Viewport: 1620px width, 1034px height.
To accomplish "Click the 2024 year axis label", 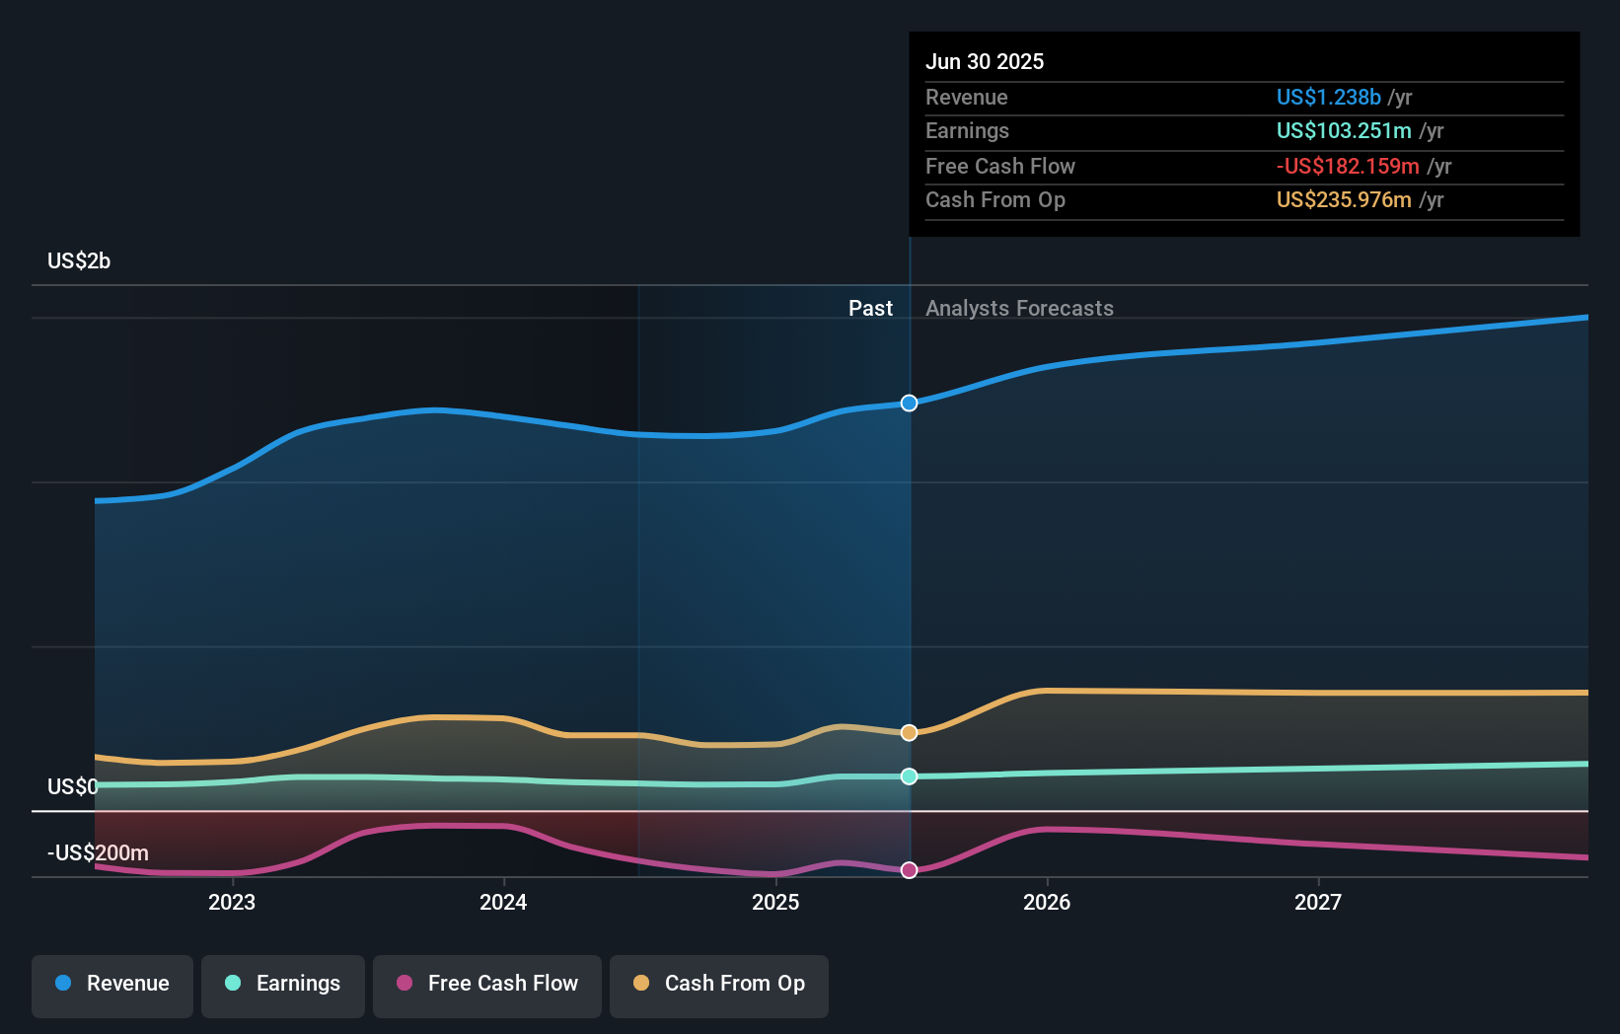I will pyautogui.click(x=503, y=901).
